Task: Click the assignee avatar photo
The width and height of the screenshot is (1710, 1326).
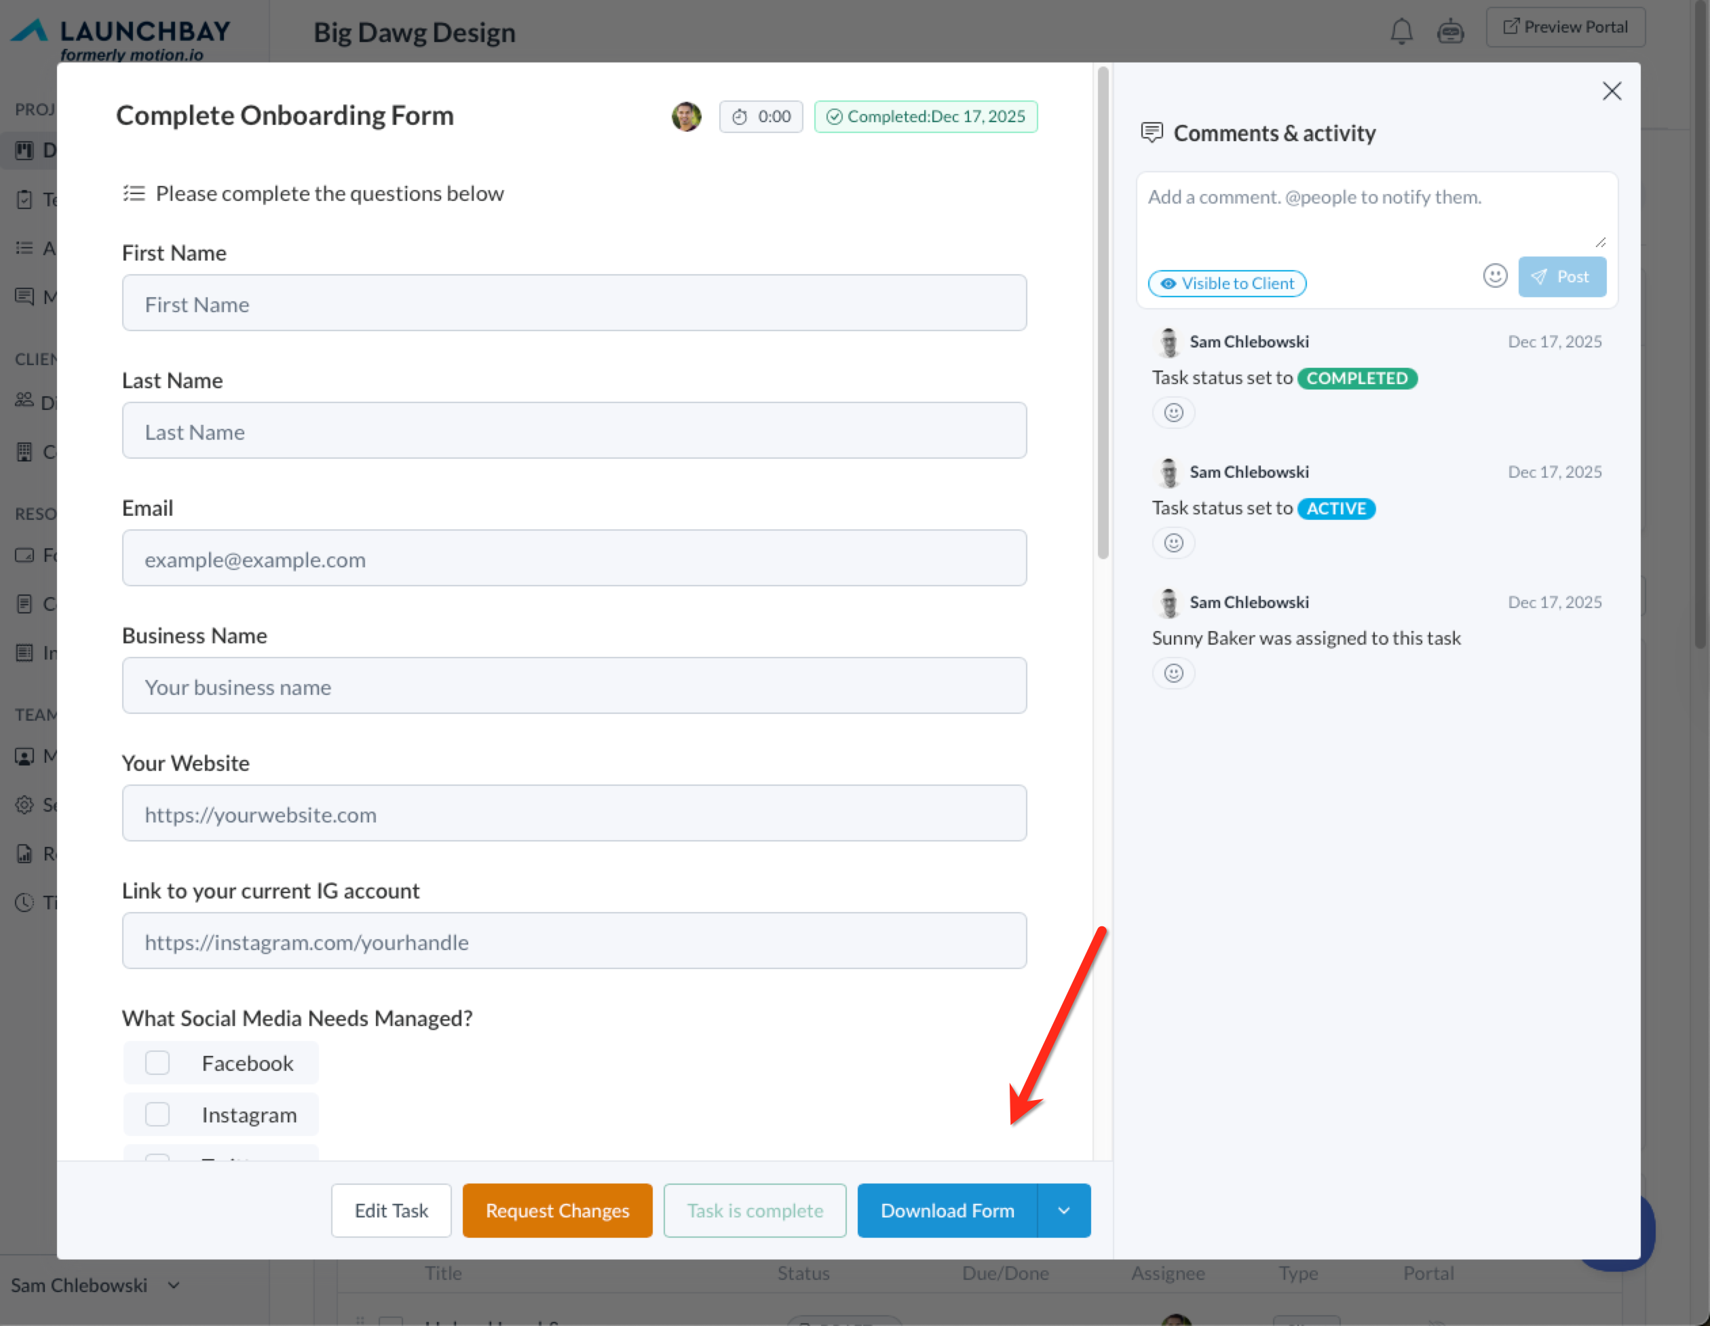Action: pyautogui.click(x=687, y=117)
